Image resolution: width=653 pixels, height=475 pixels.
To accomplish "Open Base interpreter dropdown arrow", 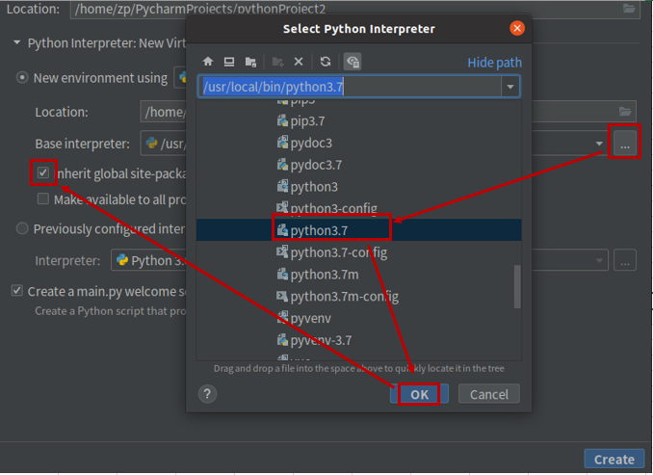I will click(599, 144).
